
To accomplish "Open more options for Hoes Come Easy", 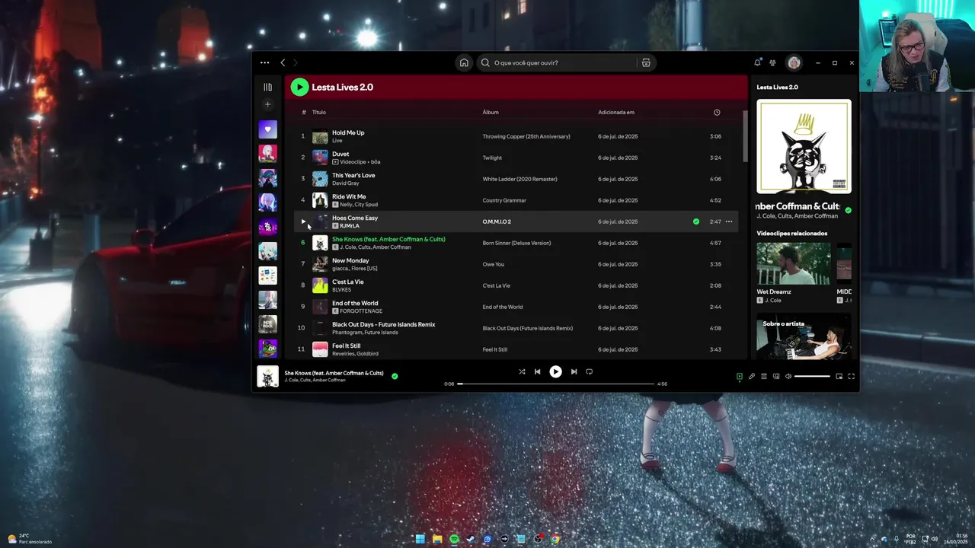I will tap(729, 221).
